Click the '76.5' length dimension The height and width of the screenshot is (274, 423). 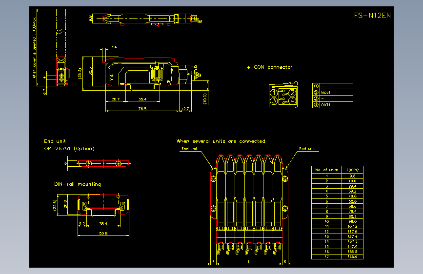pyautogui.click(x=142, y=109)
